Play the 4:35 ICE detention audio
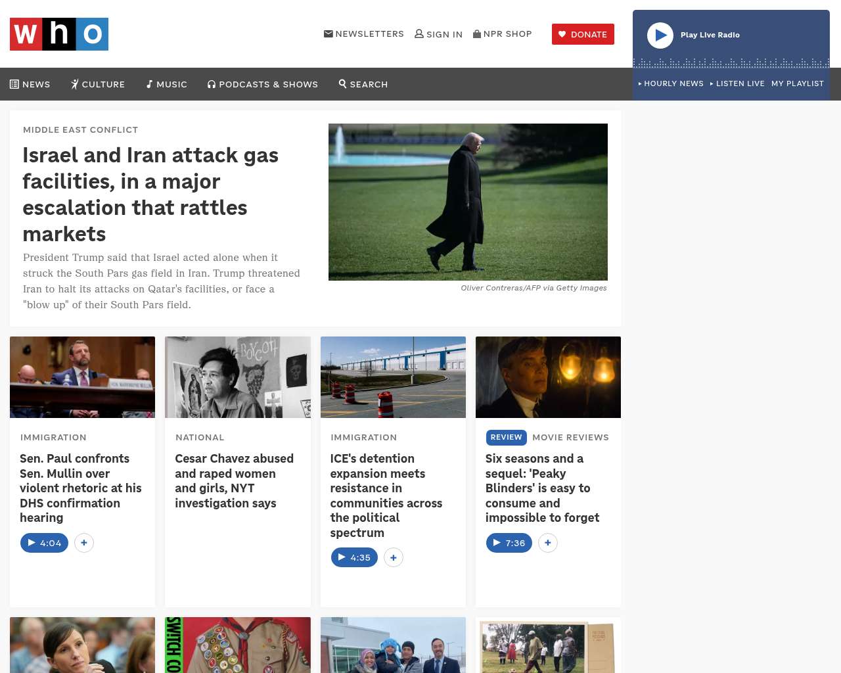 pos(354,557)
